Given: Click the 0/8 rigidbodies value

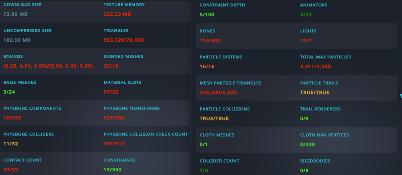Looking at the screenshot, I should point(304,171).
